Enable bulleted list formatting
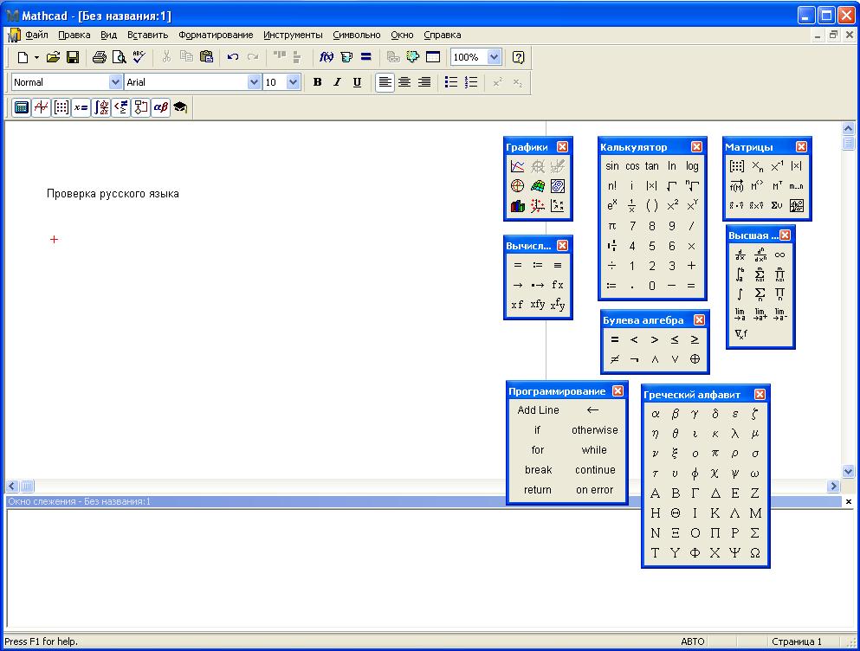 [450, 82]
